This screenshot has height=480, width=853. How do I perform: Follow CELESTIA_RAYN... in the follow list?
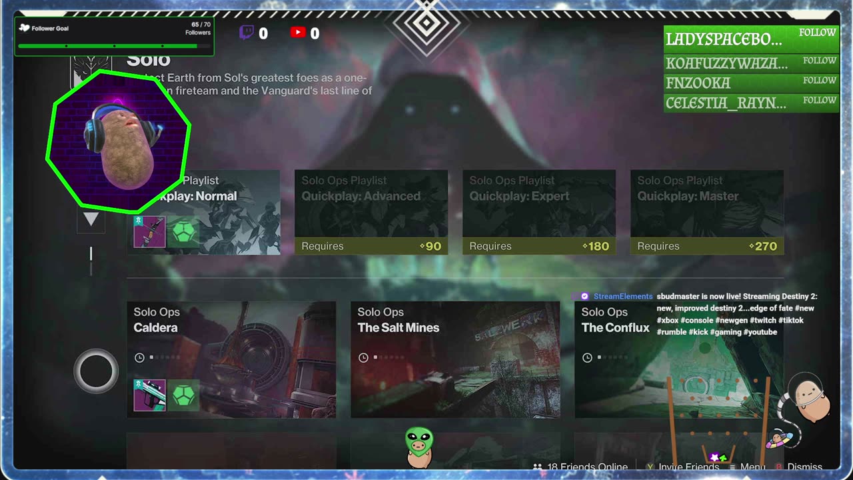751,103
